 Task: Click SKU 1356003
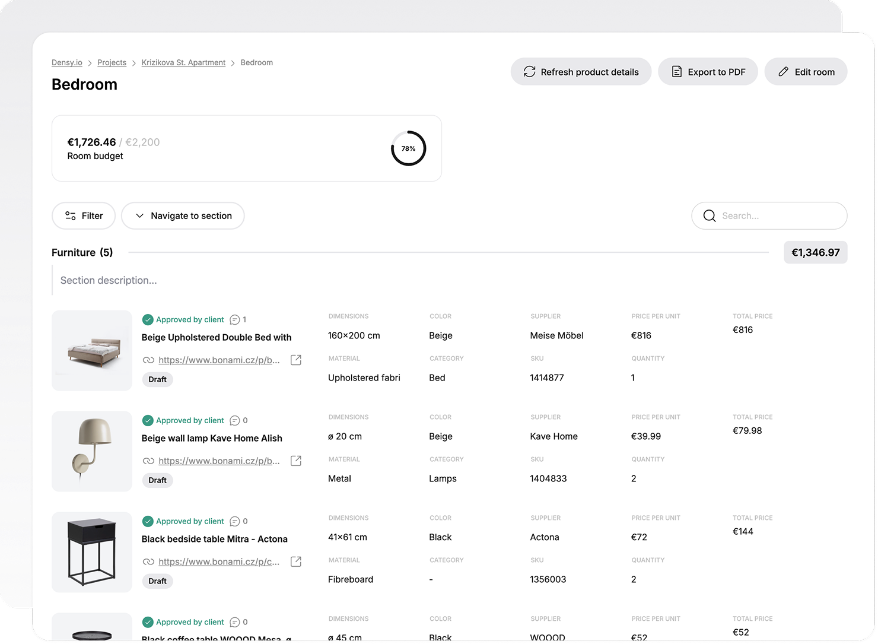(548, 579)
